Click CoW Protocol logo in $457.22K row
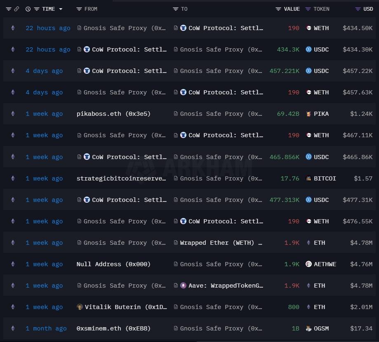 point(87,71)
